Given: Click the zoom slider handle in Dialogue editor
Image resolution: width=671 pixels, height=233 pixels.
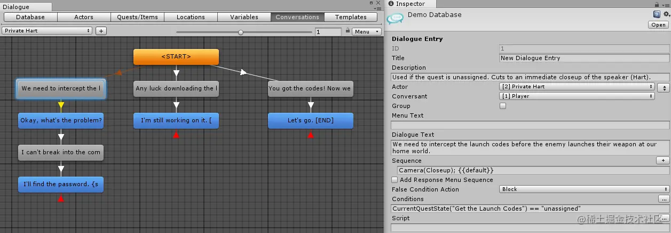Looking at the screenshot, I should [x=241, y=32].
